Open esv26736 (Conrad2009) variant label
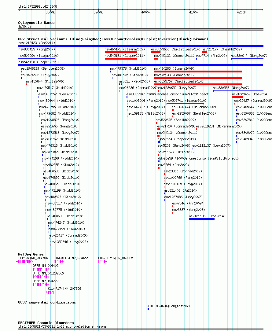This screenshot has height=331, width=272. pyautogui.click(x=138, y=88)
